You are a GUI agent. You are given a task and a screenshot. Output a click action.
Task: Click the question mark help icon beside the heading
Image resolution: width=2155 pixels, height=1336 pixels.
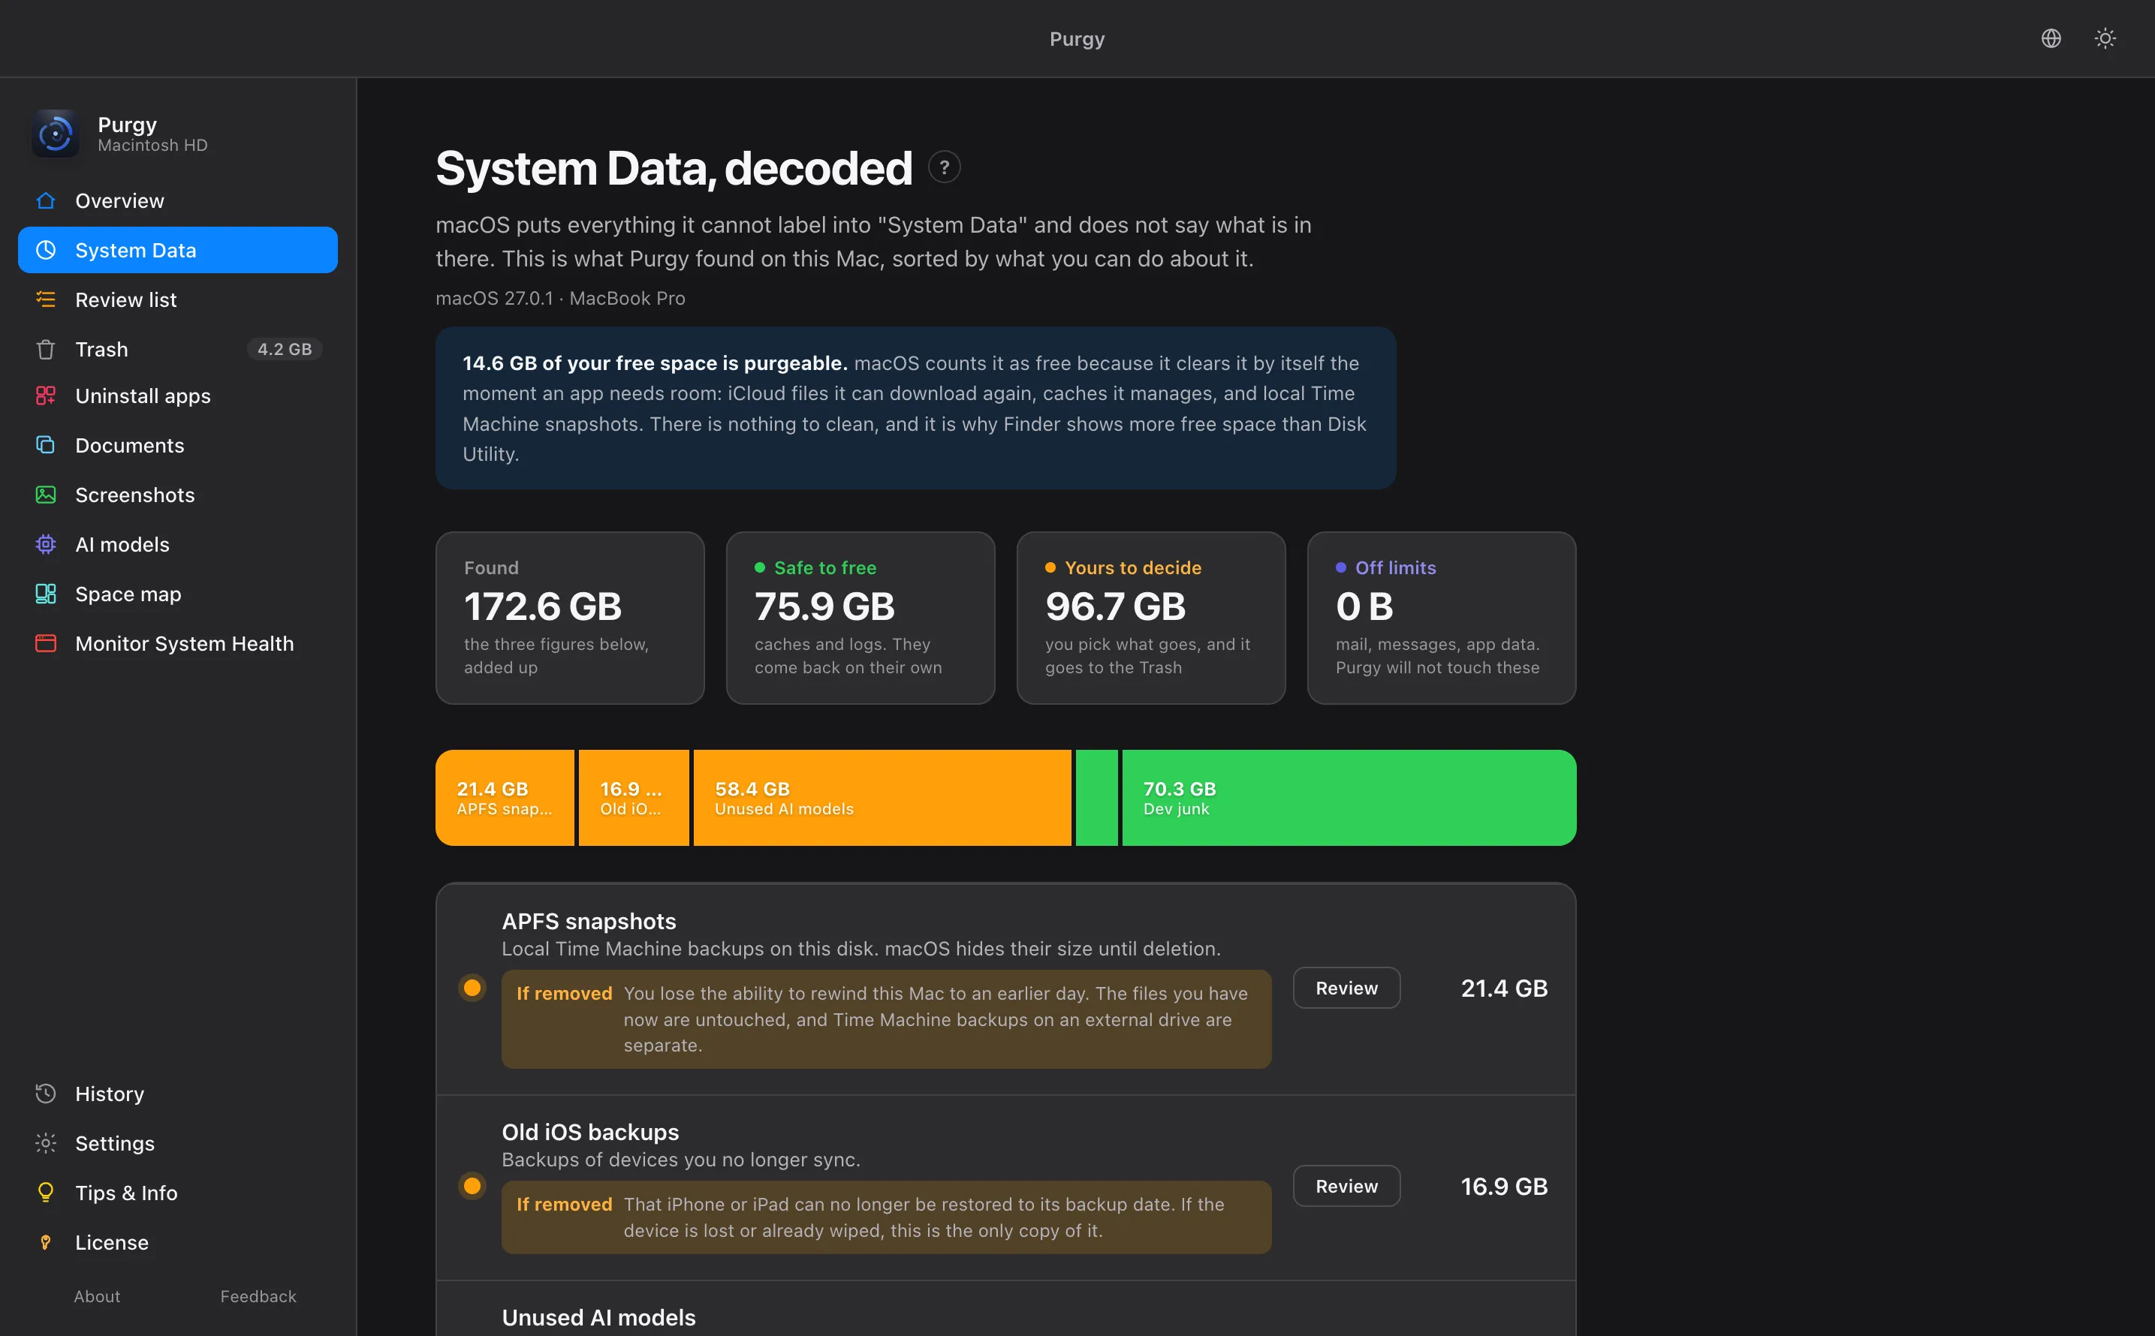[x=944, y=167]
